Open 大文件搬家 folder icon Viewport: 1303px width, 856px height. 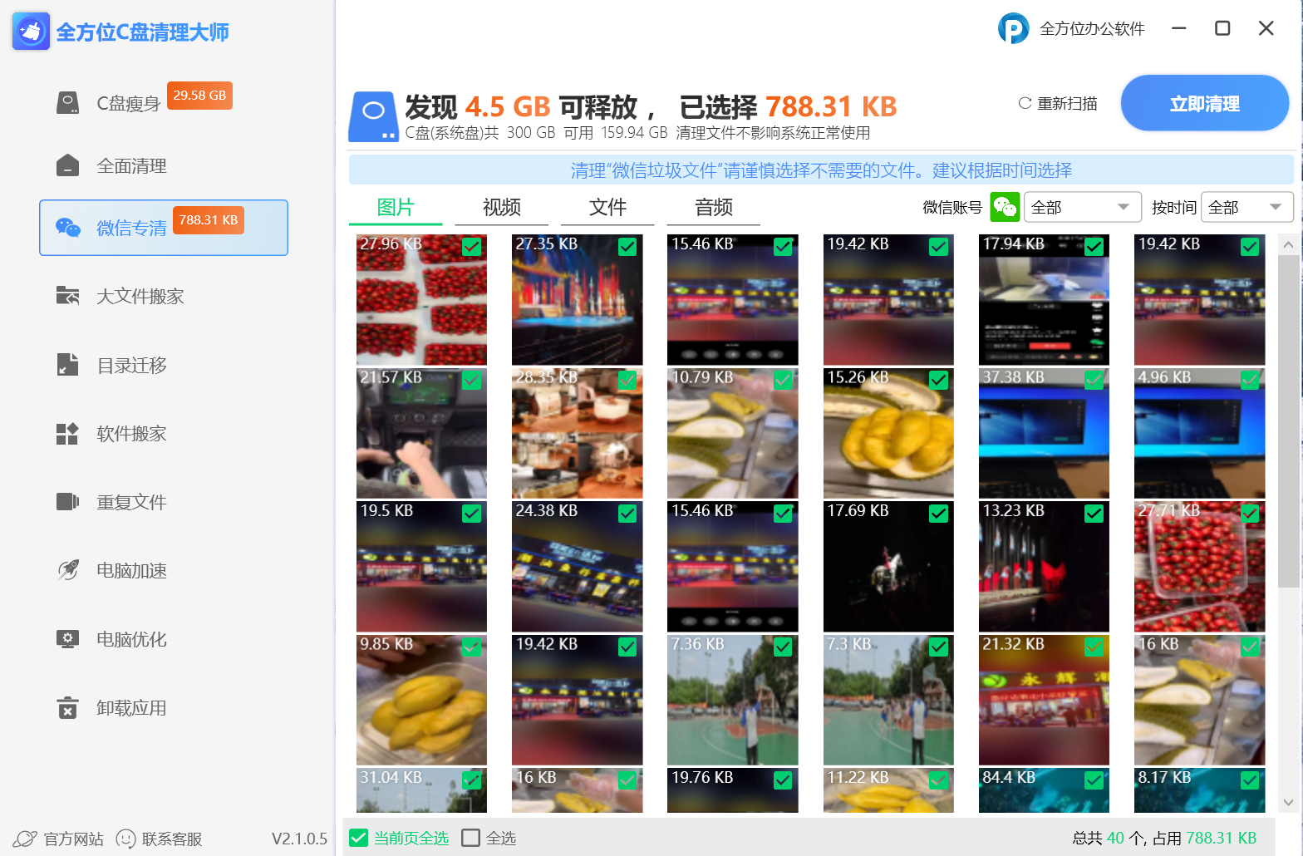click(x=67, y=296)
